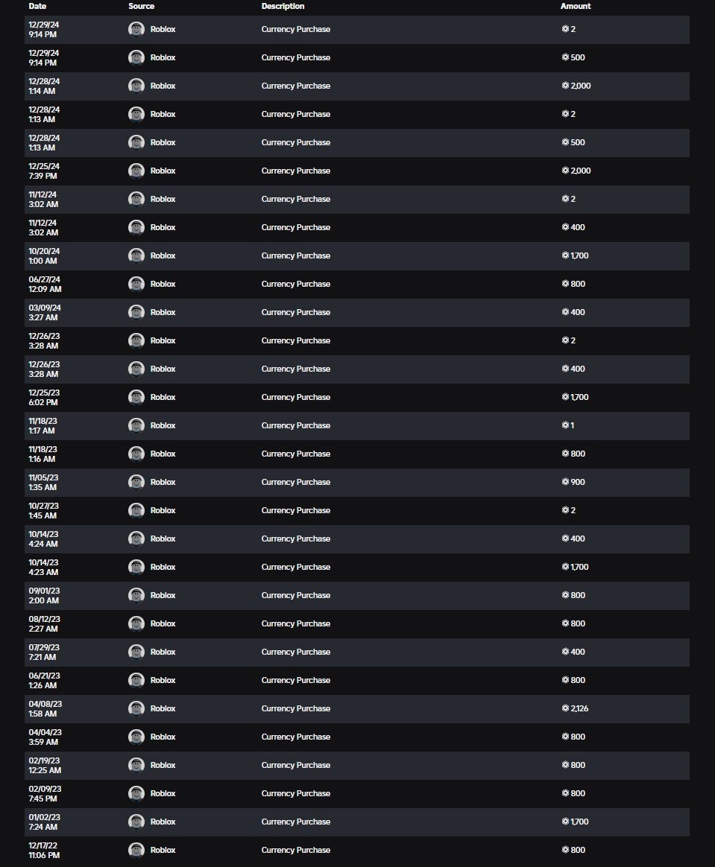
Task: Click the Roblox avatar icon on the 06/27/24 row
Action: coord(136,284)
